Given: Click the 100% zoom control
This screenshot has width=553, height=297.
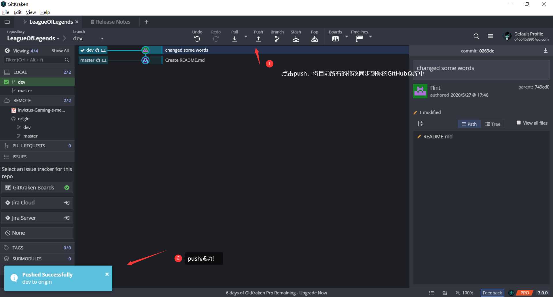Looking at the screenshot, I should (464, 293).
